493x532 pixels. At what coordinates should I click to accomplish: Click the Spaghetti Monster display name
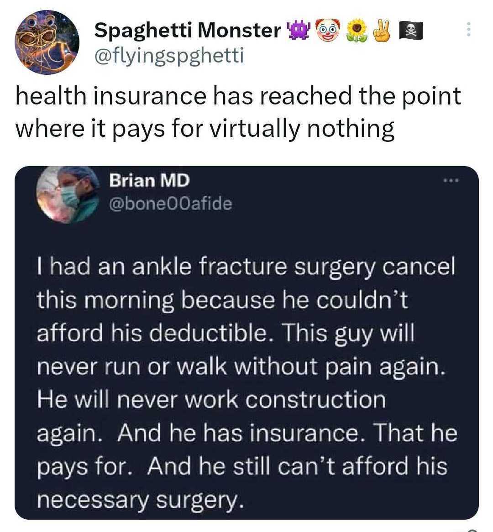(187, 31)
